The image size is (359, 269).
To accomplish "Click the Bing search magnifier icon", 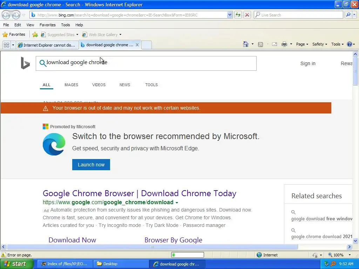I will [x=42, y=63].
